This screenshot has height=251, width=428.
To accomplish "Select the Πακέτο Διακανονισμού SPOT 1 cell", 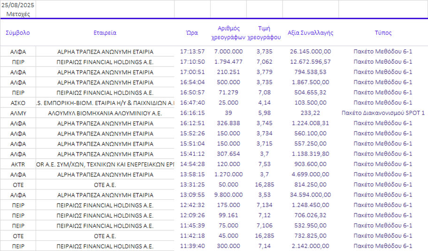I will pos(383,113).
